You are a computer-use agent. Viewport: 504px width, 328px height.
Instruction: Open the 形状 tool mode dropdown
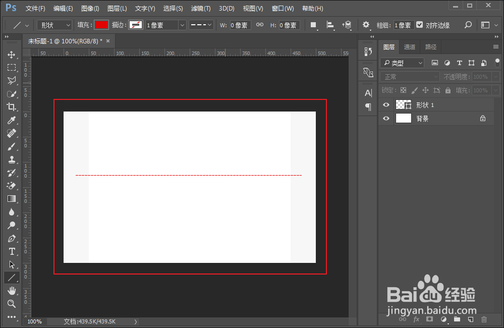pyautogui.click(x=54, y=25)
